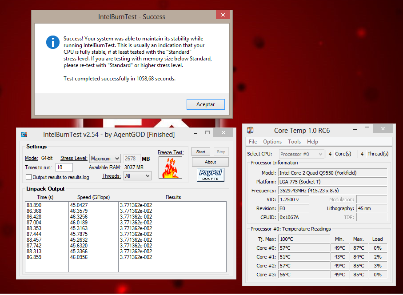Open the File menu in Core Temp

tap(253, 142)
